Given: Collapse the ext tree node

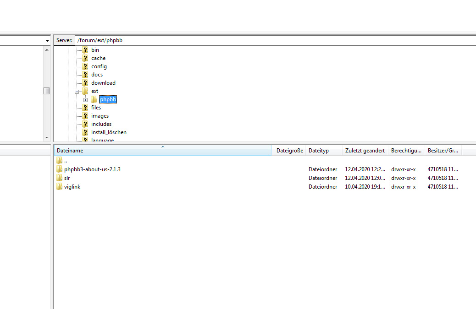Looking at the screenshot, I should pos(77,92).
